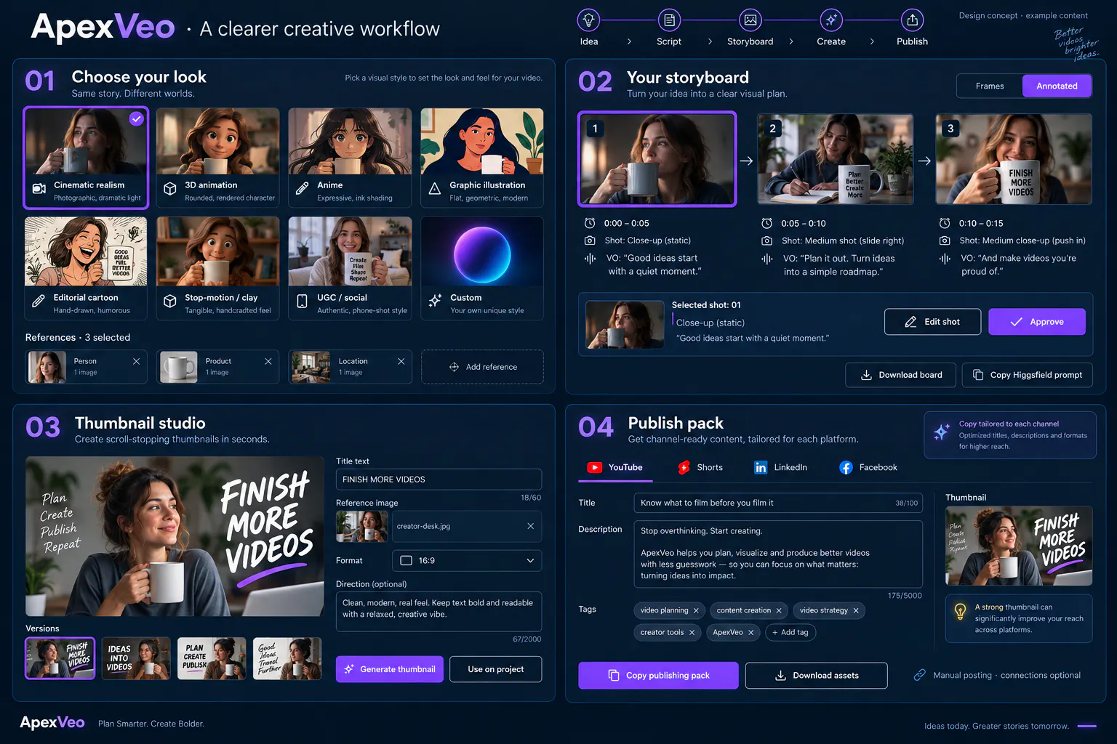Click the Copy publishing pack button
The width and height of the screenshot is (1117, 744).
click(x=658, y=675)
